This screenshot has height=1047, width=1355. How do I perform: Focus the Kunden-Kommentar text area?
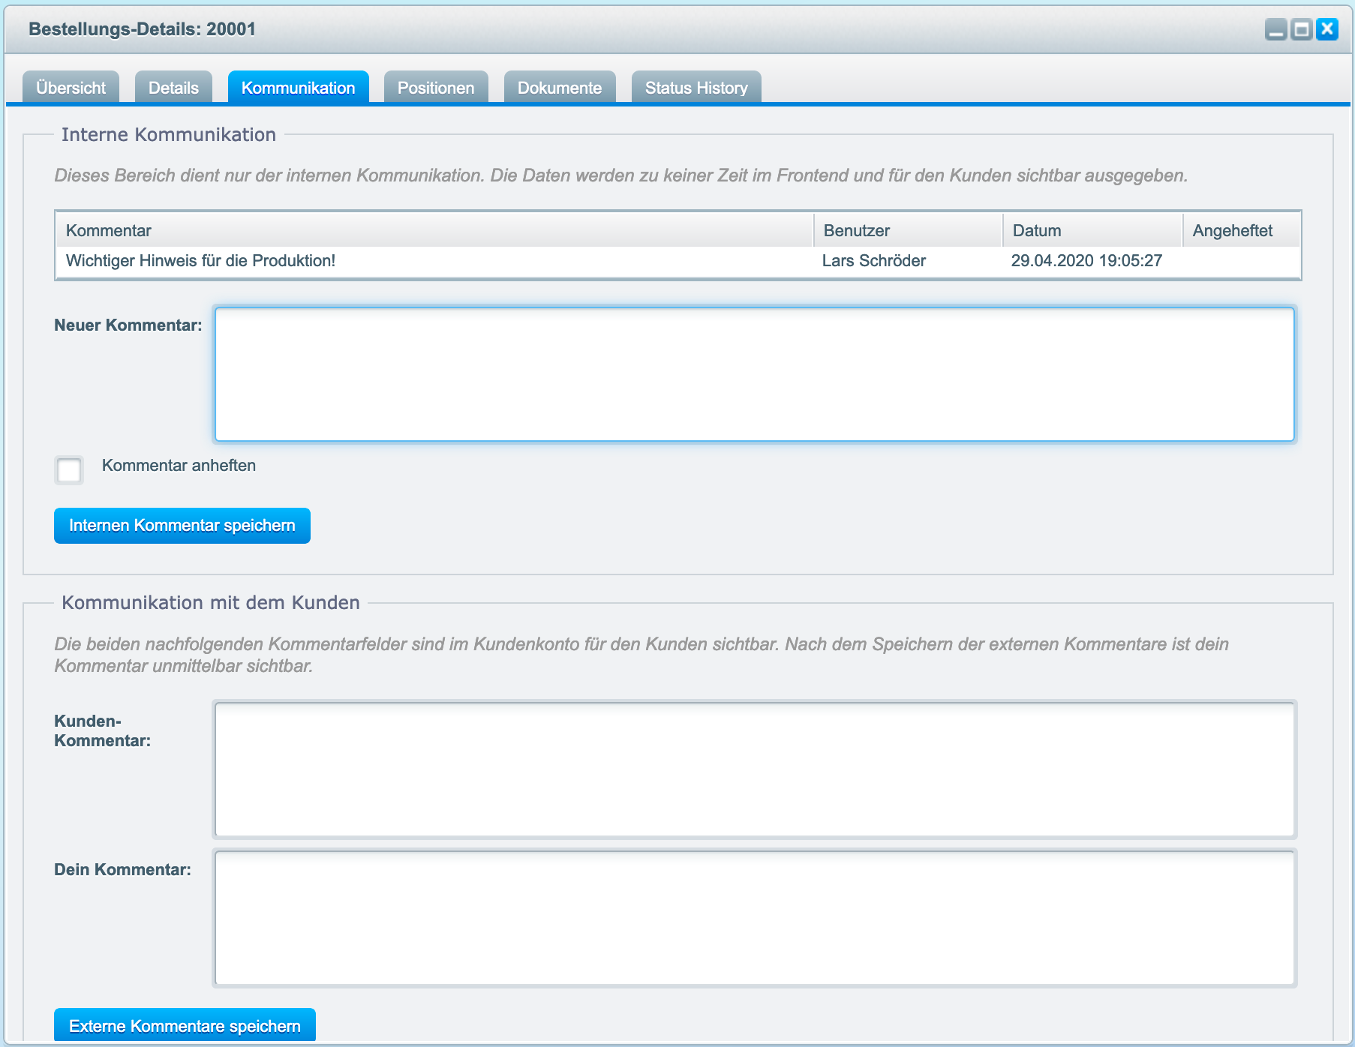(755, 769)
